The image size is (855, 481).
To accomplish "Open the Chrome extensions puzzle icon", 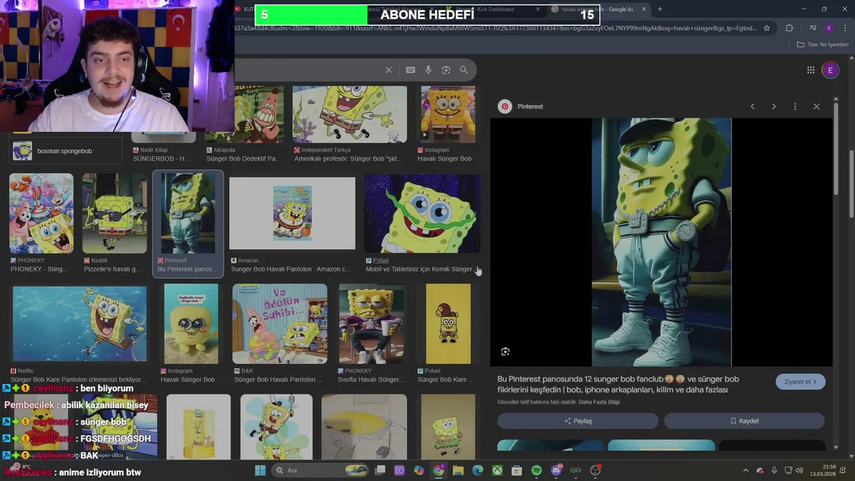I will (790, 28).
